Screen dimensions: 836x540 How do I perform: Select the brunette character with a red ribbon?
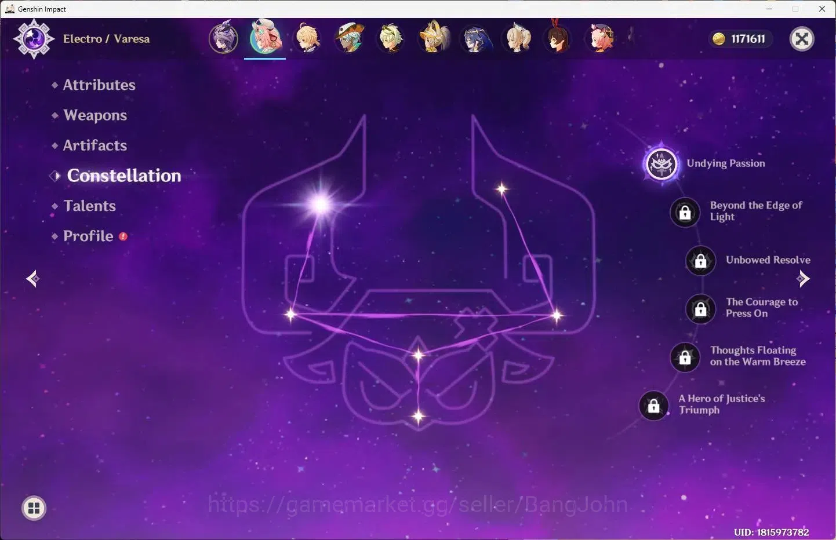pyautogui.click(x=558, y=37)
